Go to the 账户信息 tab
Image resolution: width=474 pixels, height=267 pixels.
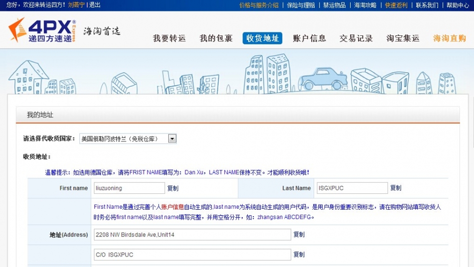point(309,38)
